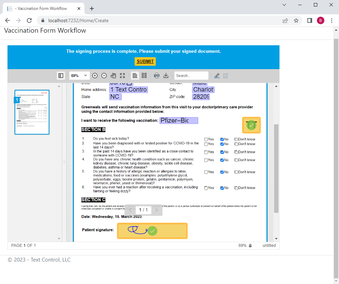Image resolution: width=339 pixels, height=284 pixels.
Task: Check Yes for question 3 close contact
Action: 206,152
